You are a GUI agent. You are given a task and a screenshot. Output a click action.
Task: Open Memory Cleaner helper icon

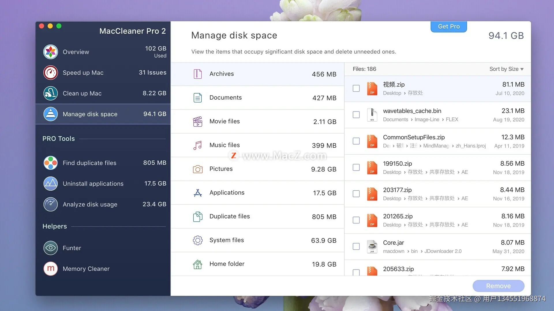[50, 269]
